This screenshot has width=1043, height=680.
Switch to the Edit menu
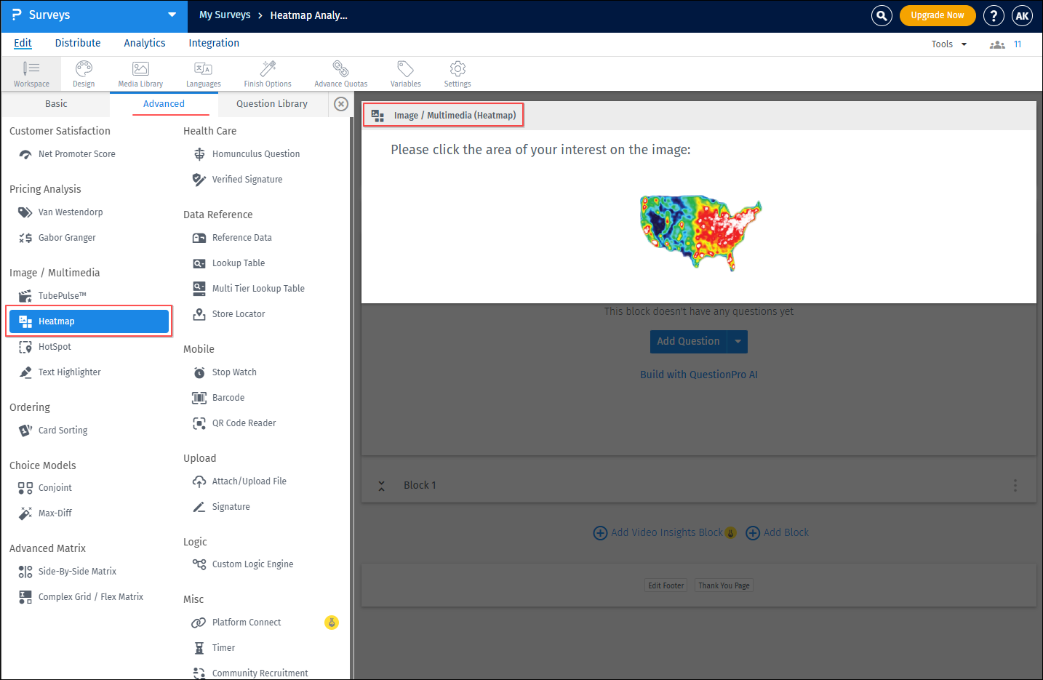click(23, 43)
